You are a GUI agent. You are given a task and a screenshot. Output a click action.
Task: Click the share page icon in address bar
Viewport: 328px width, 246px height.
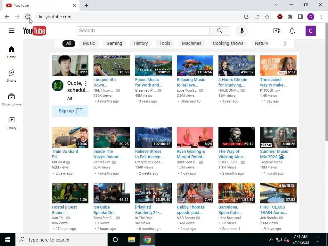(x=257, y=17)
